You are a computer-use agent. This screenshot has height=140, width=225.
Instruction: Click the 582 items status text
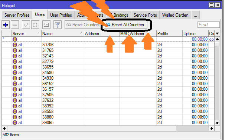click(11, 135)
